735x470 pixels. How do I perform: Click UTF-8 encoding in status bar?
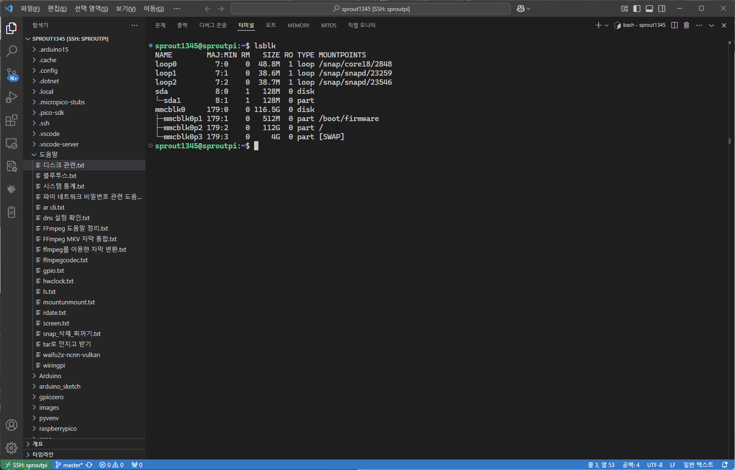(655, 465)
